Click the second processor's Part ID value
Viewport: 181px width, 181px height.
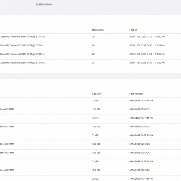tap(147, 45)
